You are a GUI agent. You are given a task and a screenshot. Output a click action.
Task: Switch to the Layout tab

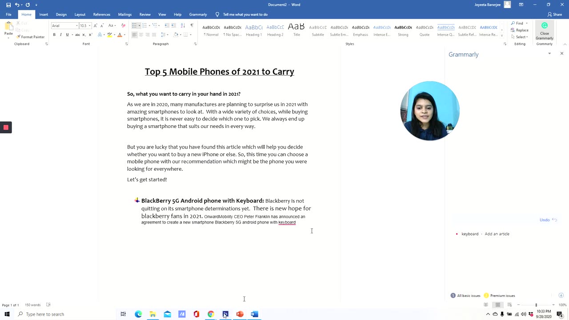tap(80, 14)
